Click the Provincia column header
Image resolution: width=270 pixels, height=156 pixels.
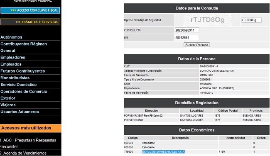[256, 111]
